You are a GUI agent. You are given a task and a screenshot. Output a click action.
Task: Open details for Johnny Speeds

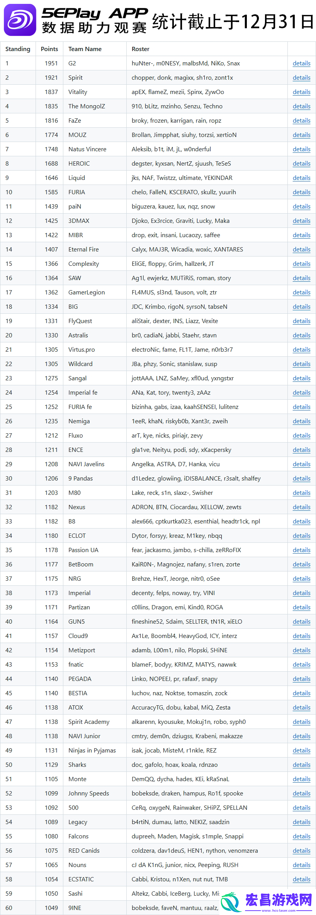pyautogui.click(x=301, y=794)
